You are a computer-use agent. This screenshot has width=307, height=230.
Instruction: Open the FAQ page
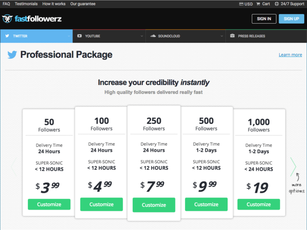coord(6,4)
